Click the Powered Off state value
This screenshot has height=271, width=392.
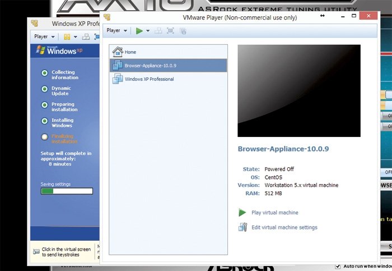pos(279,169)
